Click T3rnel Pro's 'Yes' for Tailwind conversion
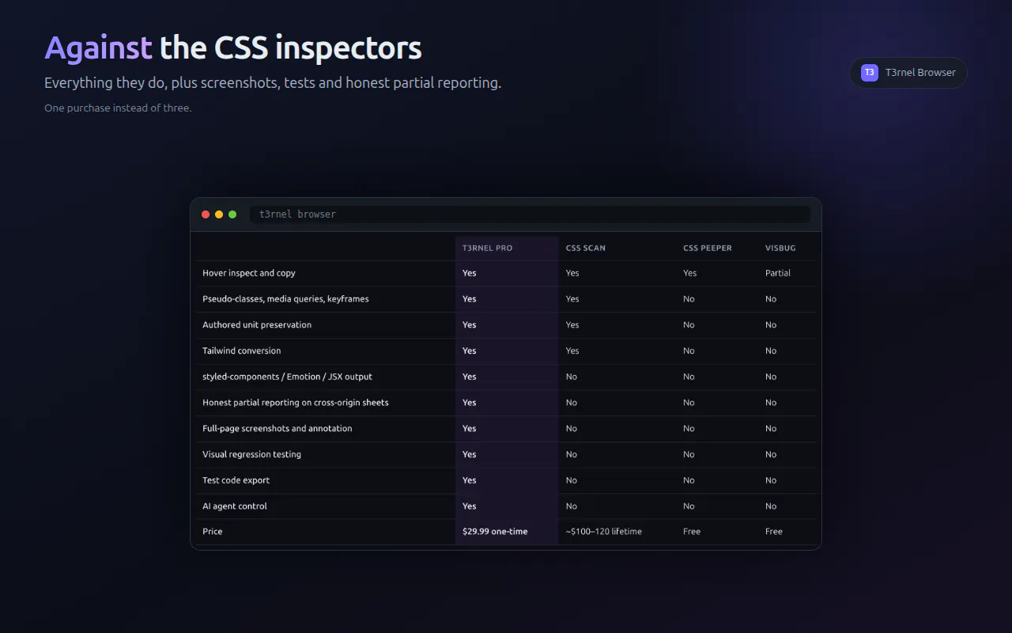The width and height of the screenshot is (1012, 633). [x=470, y=351]
